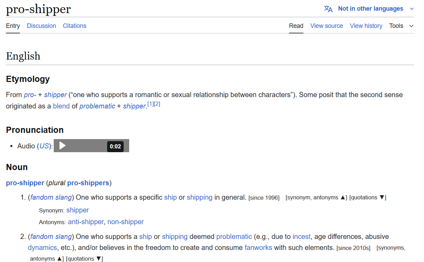Open the shipping link in definition 2
Viewport: 424px width, 262px height.
pos(175,237)
